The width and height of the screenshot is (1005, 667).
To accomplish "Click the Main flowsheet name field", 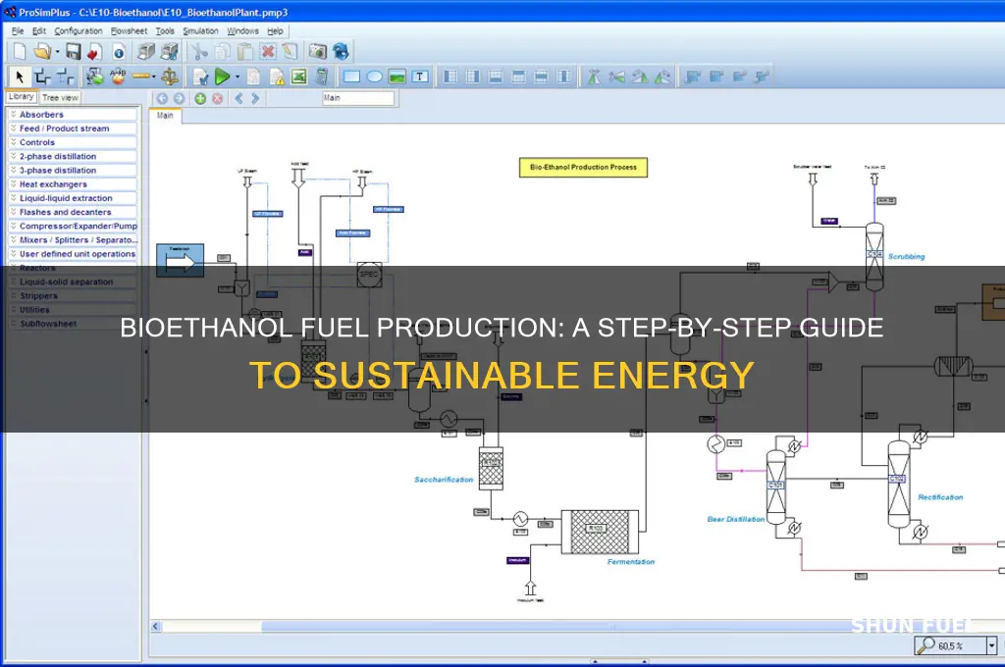I will [x=358, y=98].
